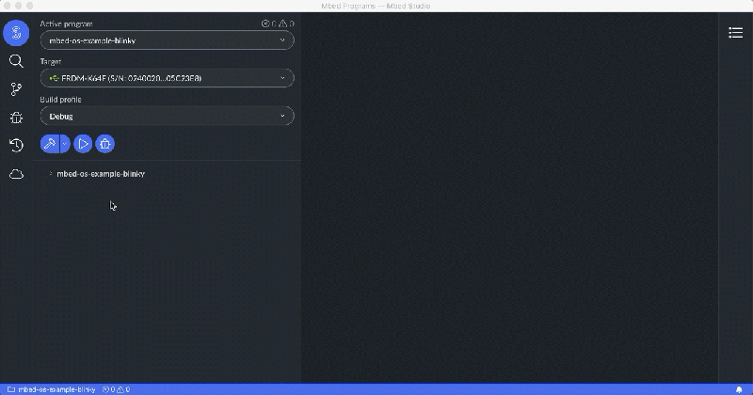Open the Cloud view icon
Screen dimensions: 753x395
pyautogui.click(x=16, y=174)
